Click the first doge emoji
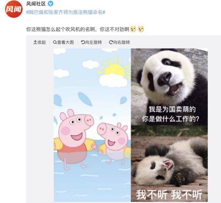The height and width of the screenshot is (203, 221). click(x=133, y=29)
